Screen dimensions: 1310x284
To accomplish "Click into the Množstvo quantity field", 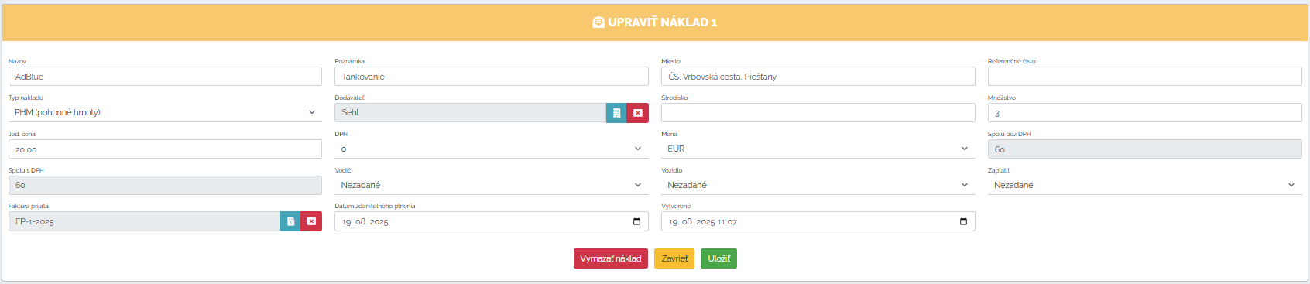I will point(1145,112).
